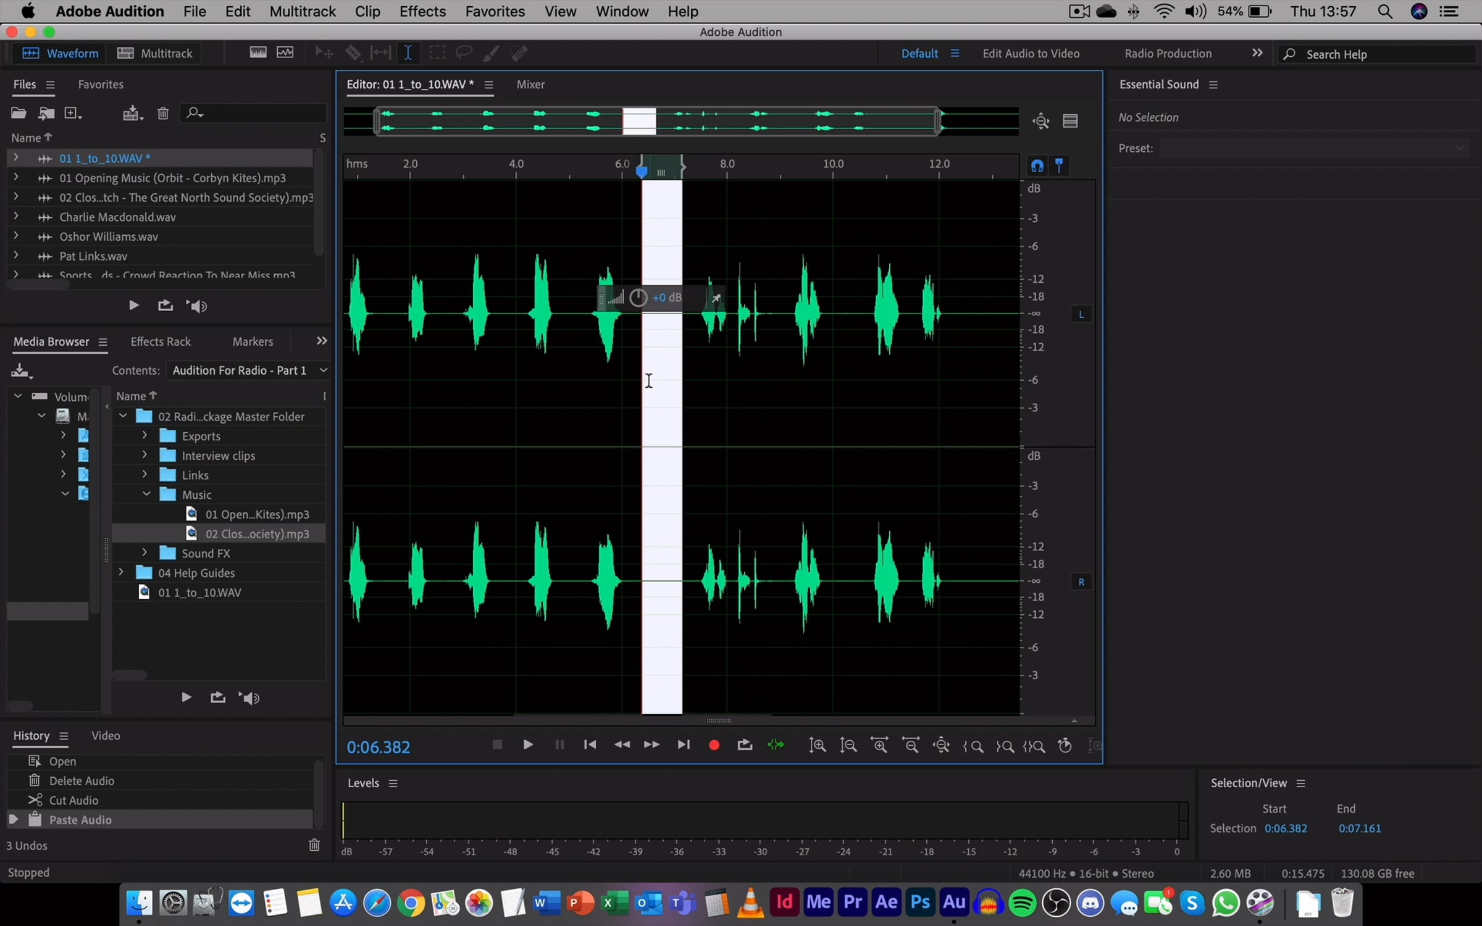Click Import File icon in Files panel
Image resolution: width=1482 pixels, height=926 pixels.
pos(46,113)
